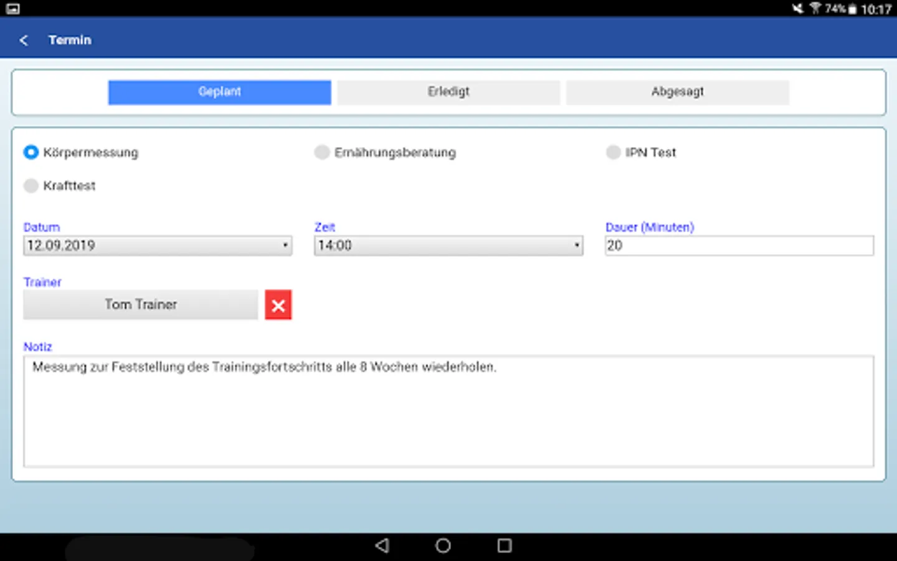The width and height of the screenshot is (897, 561).
Task: Click the Notiz field label
Action: [37, 347]
